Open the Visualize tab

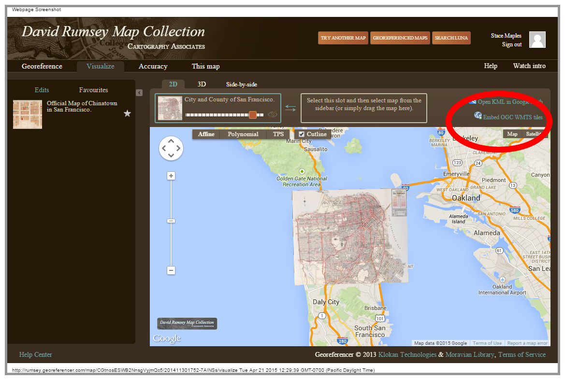click(100, 66)
